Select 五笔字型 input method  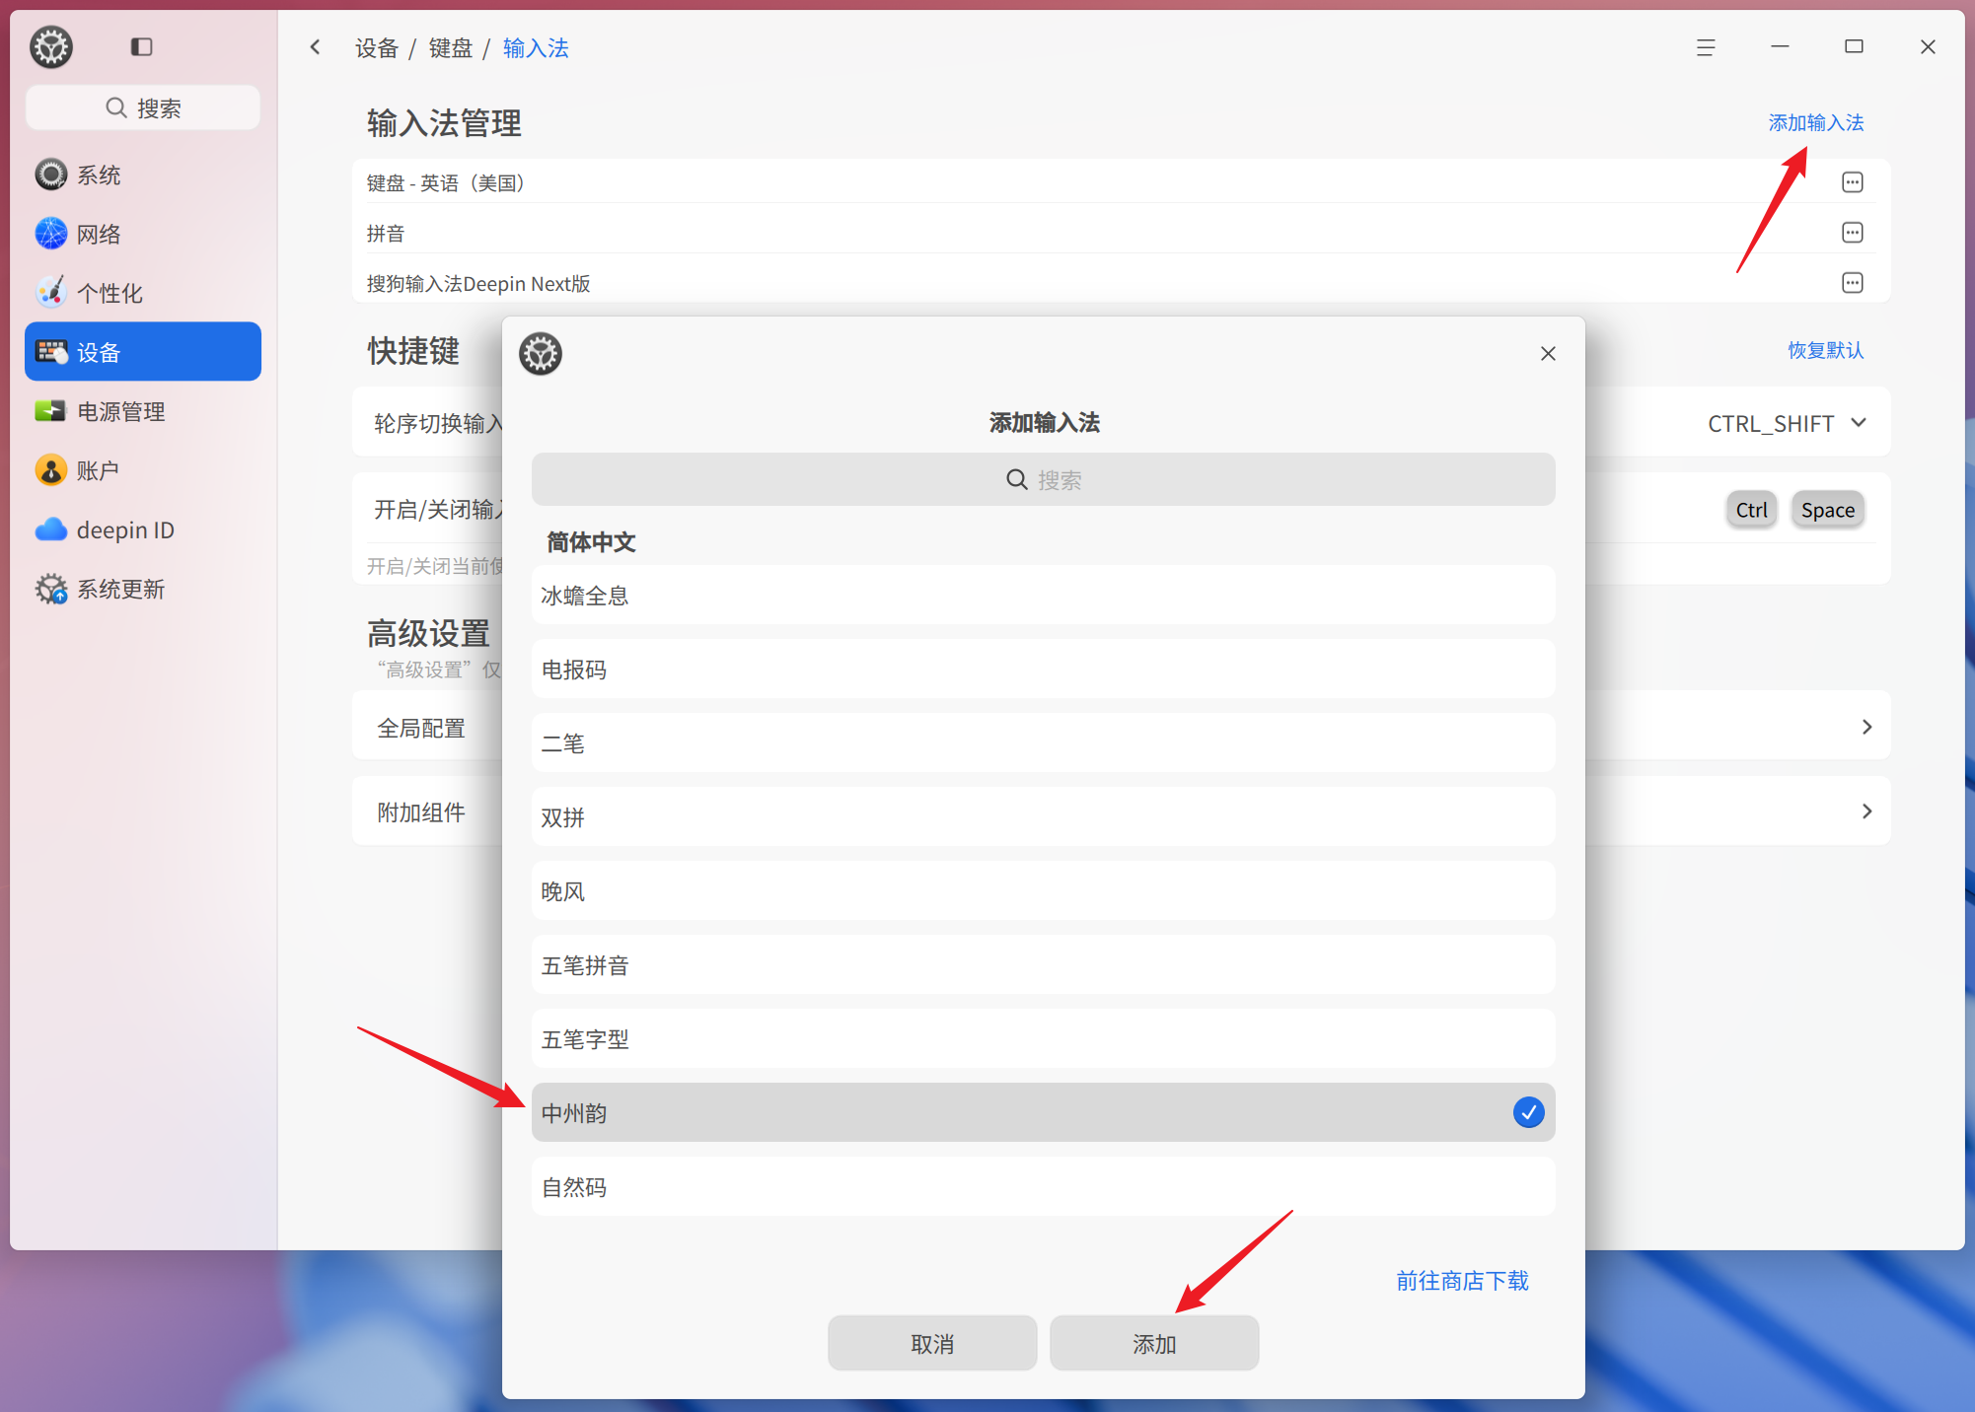[1044, 1039]
